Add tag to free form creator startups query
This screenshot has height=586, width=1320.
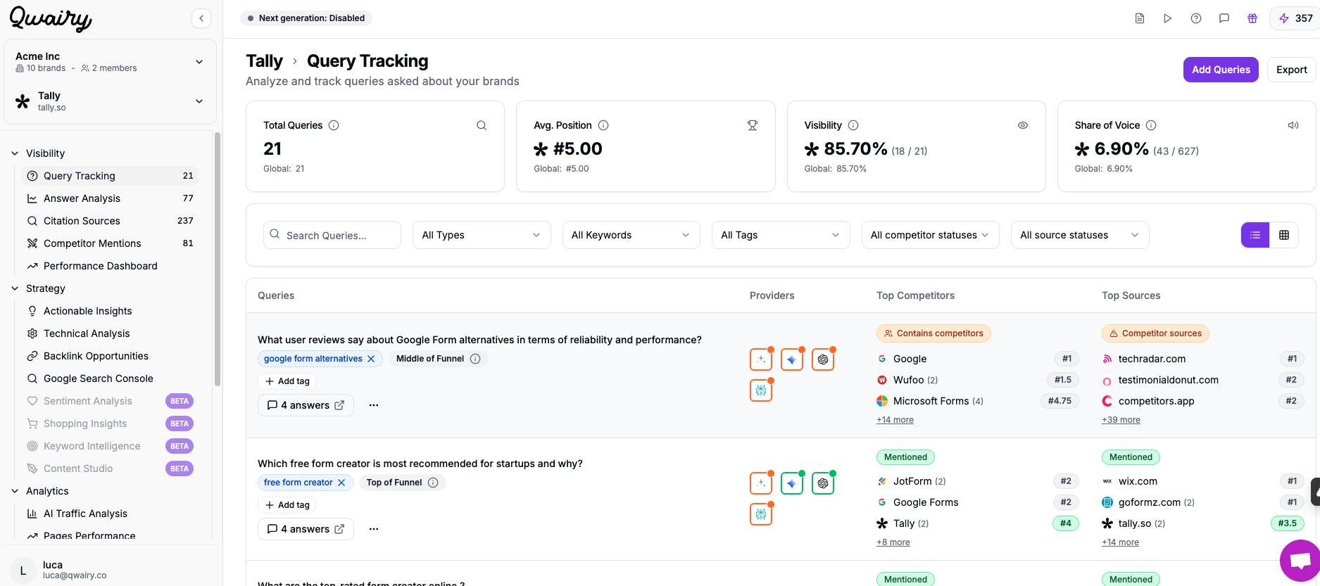point(287,505)
